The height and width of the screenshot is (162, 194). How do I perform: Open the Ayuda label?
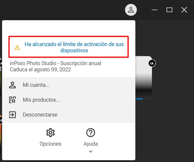pos(91,144)
